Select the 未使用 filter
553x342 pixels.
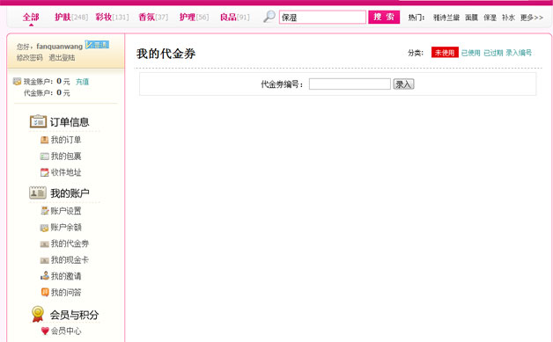click(x=445, y=53)
